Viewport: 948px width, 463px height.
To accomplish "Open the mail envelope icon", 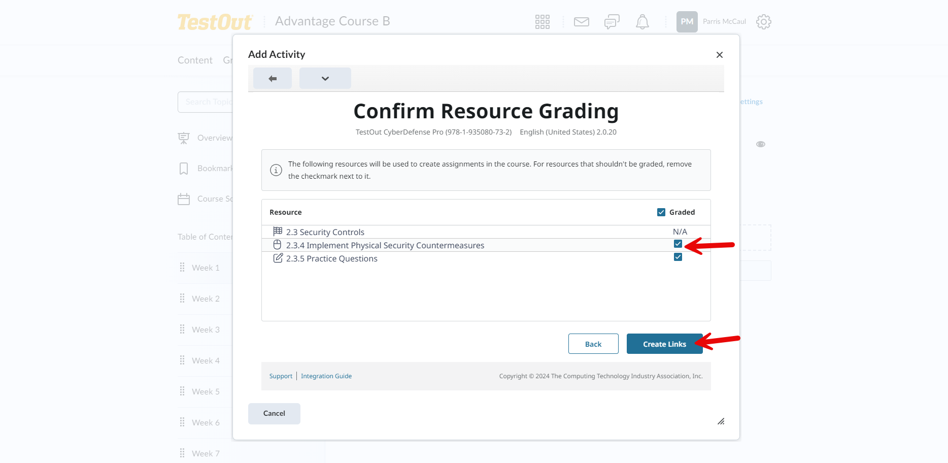I will point(581,22).
